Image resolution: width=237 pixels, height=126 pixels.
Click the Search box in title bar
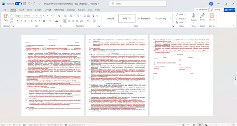(x=138, y=3)
